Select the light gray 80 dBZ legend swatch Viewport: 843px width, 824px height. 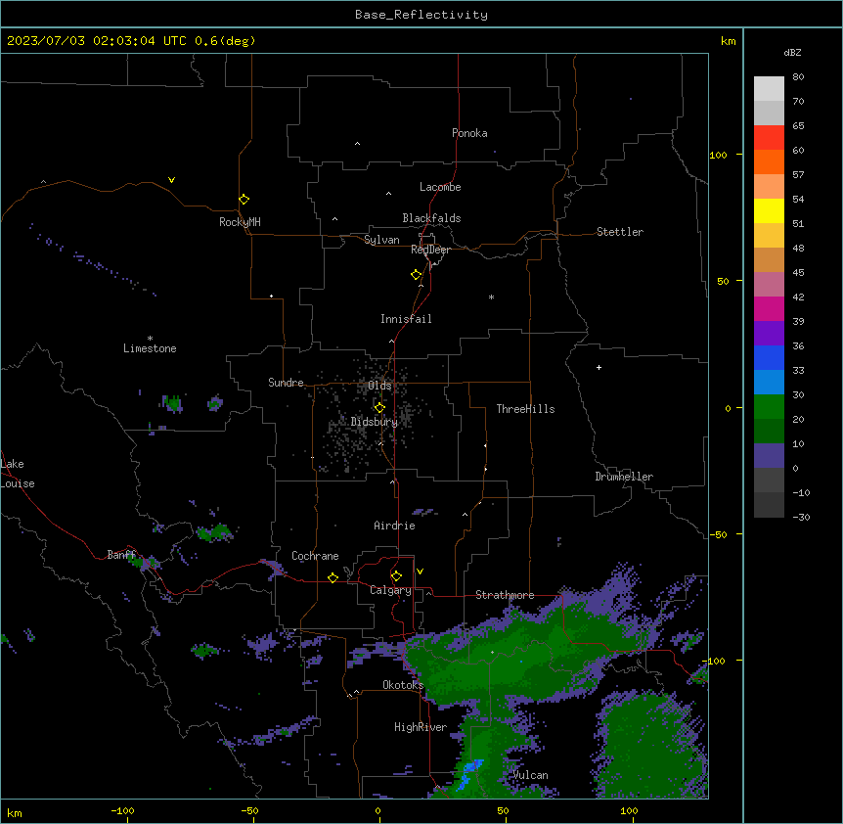point(769,89)
